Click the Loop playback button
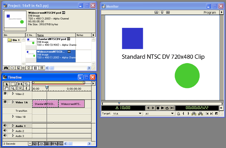Image resolution: width=226 pixels, height=148 pixels. coord(167,108)
